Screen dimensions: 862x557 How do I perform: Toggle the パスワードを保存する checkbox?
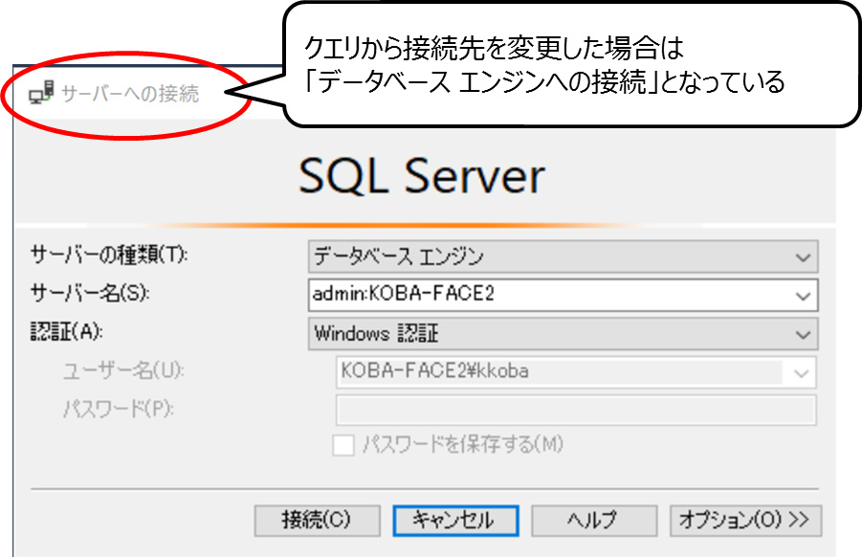[x=343, y=445]
